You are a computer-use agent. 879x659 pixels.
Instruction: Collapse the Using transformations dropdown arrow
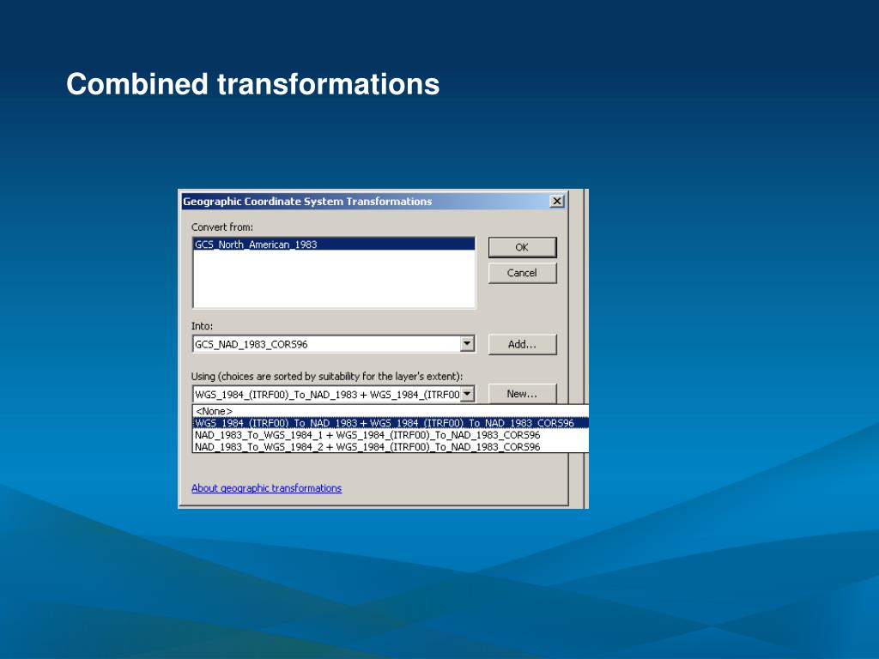click(467, 394)
